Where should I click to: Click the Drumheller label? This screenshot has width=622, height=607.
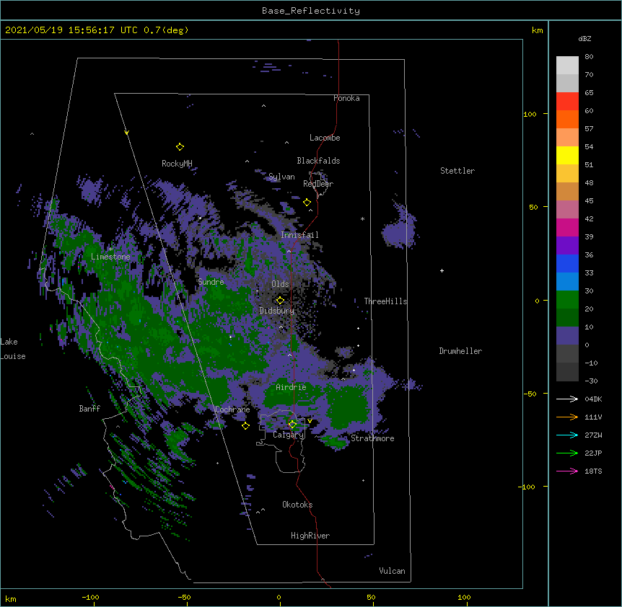(460, 351)
